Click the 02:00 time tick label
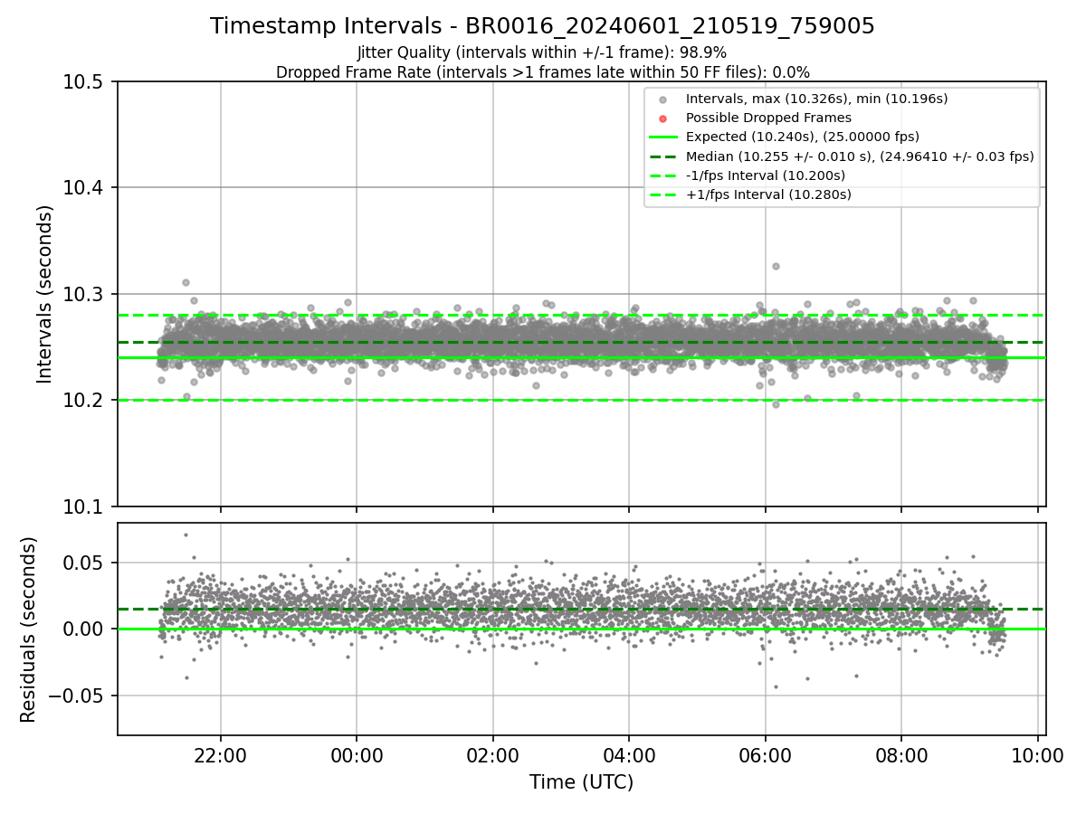This screenshot has height=814, width=1086. click(x=492, y=756)
